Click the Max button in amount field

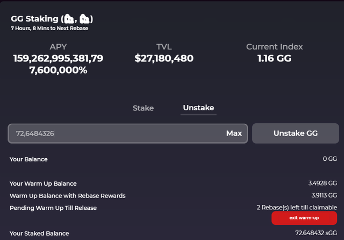[x=234, y=133]
